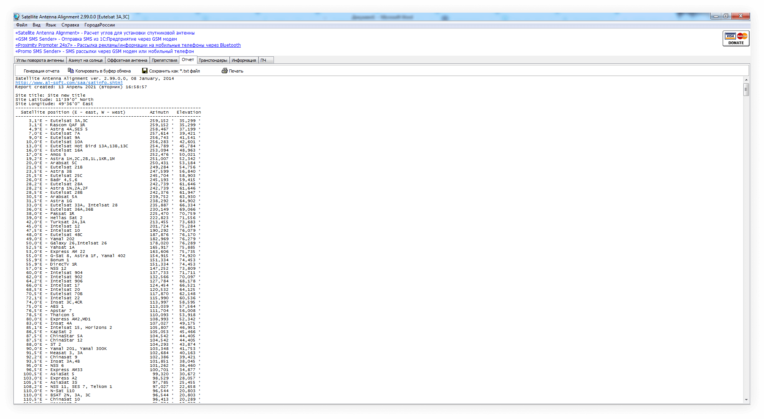764x419 pixels.
Task: Click the printer icon next to Печать
Action: click(x=224, y=71)
